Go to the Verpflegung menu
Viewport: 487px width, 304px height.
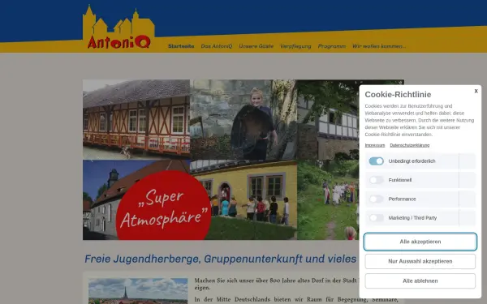point(295,46)
